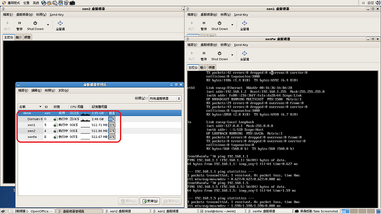This screenshot has width=381, height=214.
Task: Select the xen2 row in manager
Action: (100, 131)
